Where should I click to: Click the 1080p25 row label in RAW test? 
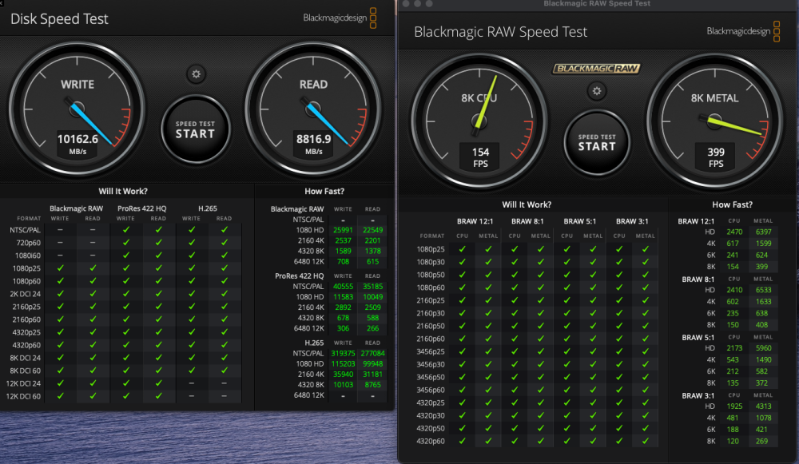tap(430, 249)
